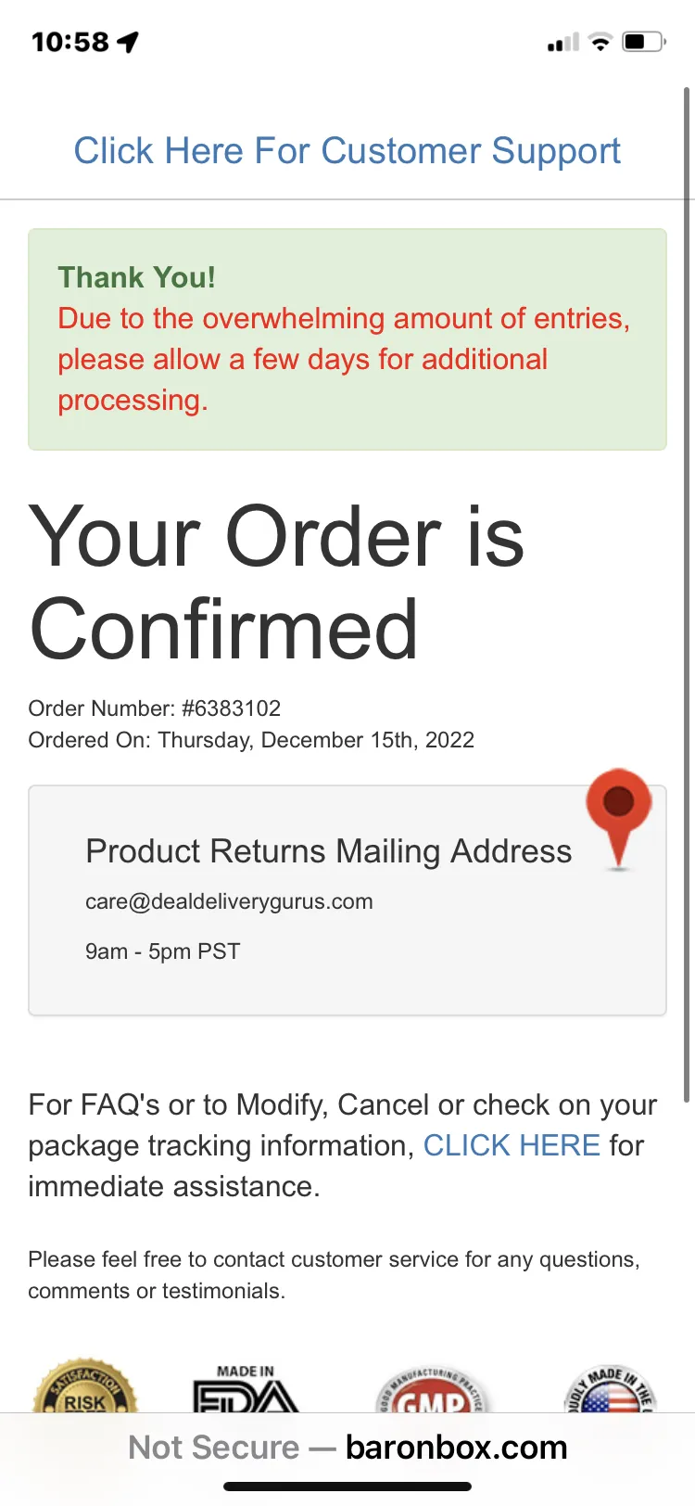Tap the Not Secure warning label
The height and width of the screenshot is (1506, 695).
[x=214, y=1447]
